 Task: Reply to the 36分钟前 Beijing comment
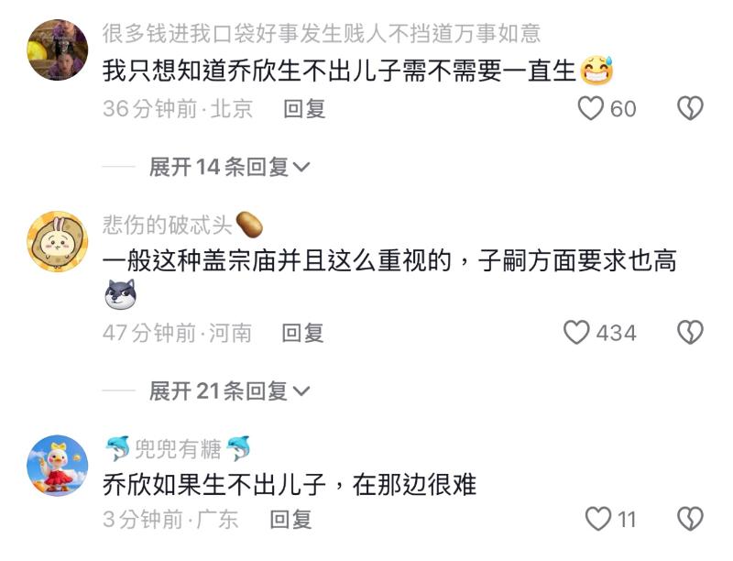pyautogui.click(x=304, y=109)
